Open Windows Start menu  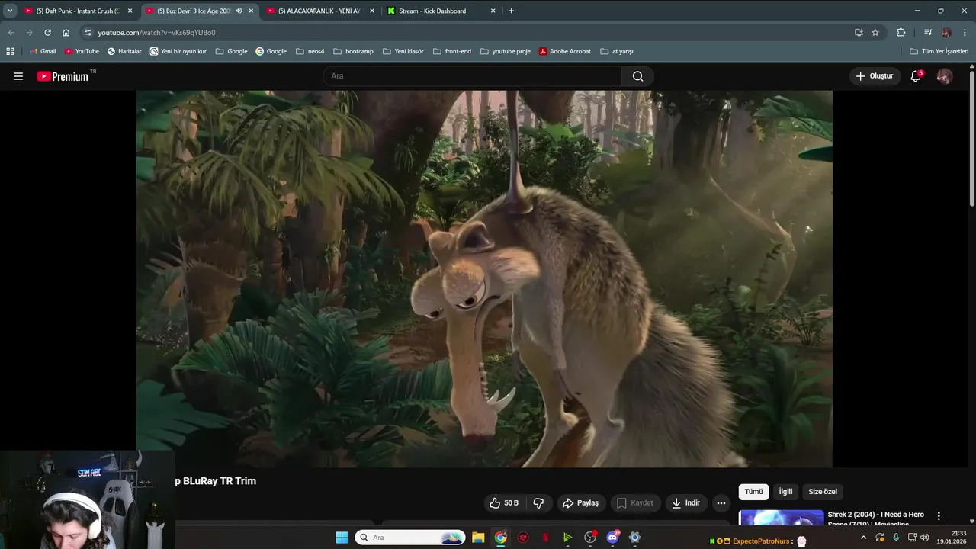(x=342, y=538)
